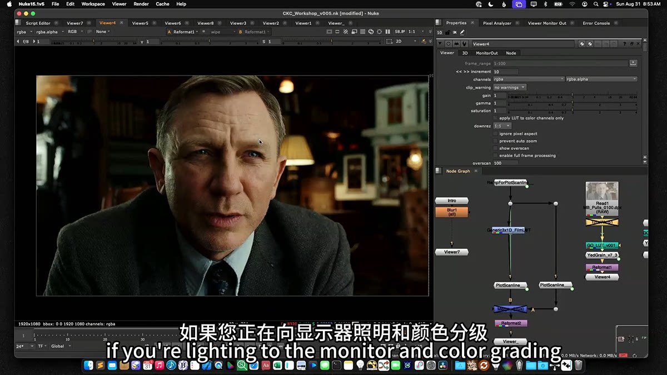Switch to the Pixel Analyzer tab
The image size is (667, 375).
click(497, 23)
